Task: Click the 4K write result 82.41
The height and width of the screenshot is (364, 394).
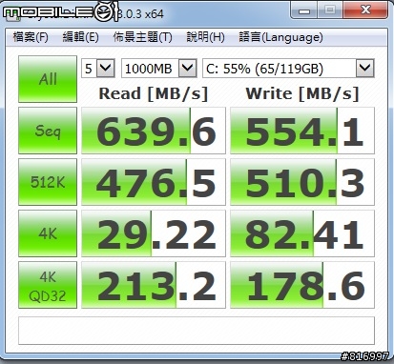Action: [x=302, y=233]
